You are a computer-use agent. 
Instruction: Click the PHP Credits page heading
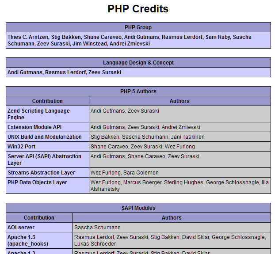tap(138, 9)
